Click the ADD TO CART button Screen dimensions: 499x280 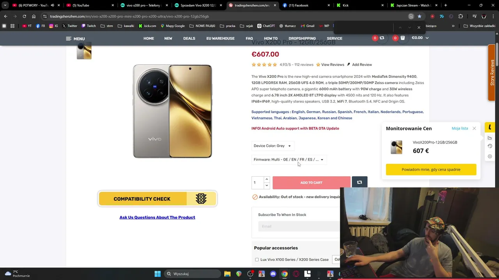311,182
